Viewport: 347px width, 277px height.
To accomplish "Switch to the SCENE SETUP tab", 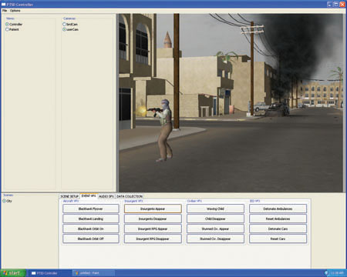I will pos(69,196).
